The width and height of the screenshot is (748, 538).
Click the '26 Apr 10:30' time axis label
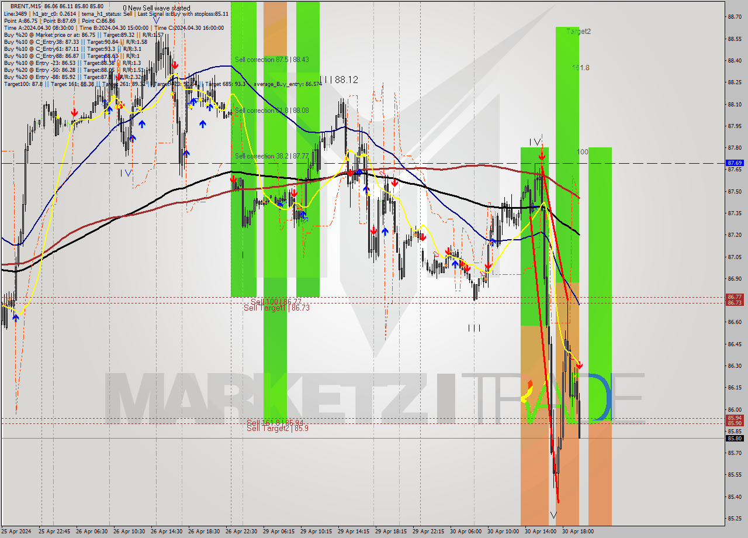(129, 532)
